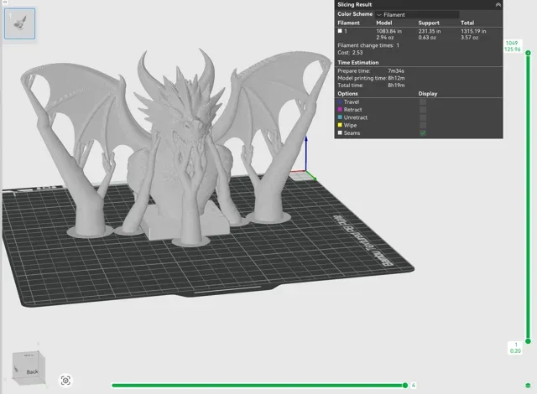Click the horizontal move slider handle
Viewport: 537px width, 394px height.
click(405, 386)
